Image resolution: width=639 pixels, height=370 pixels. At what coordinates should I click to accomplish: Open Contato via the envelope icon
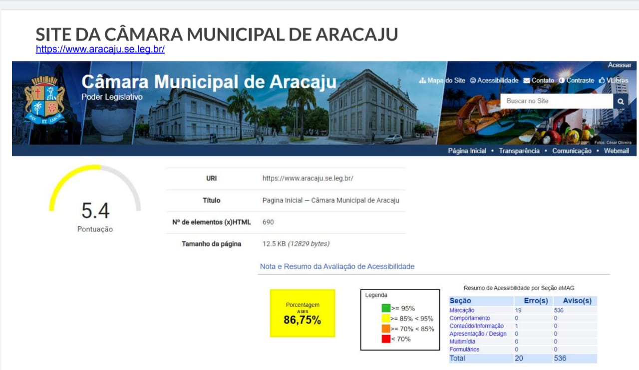(x=526, y=80)
